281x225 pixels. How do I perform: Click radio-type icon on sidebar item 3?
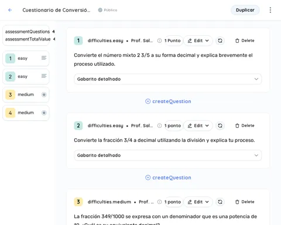44,95
